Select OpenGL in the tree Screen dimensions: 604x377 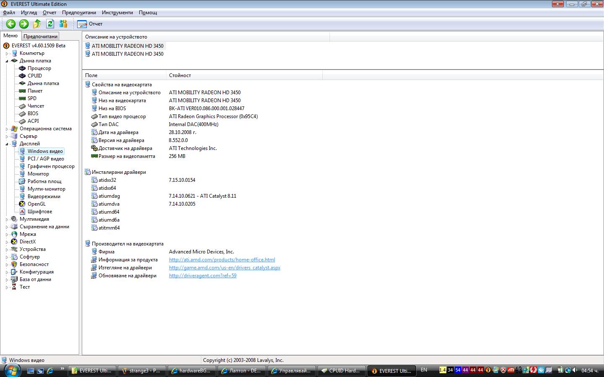click(36, 204)
